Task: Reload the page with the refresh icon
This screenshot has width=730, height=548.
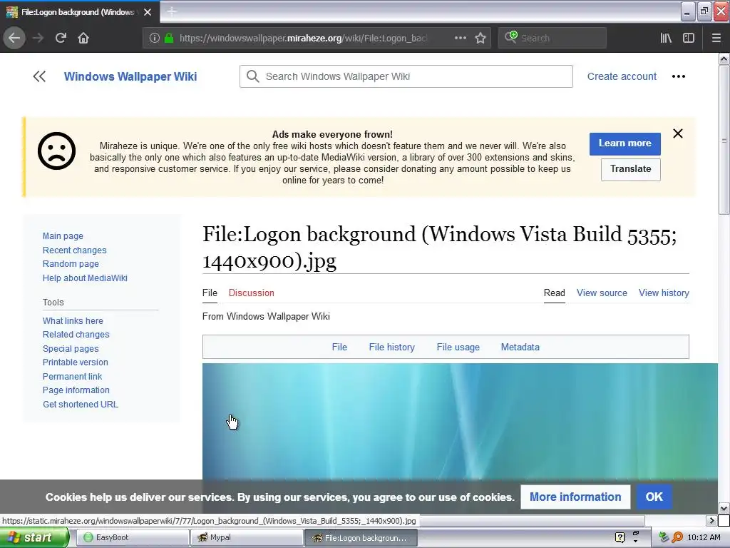Action: tap(61, 38)
